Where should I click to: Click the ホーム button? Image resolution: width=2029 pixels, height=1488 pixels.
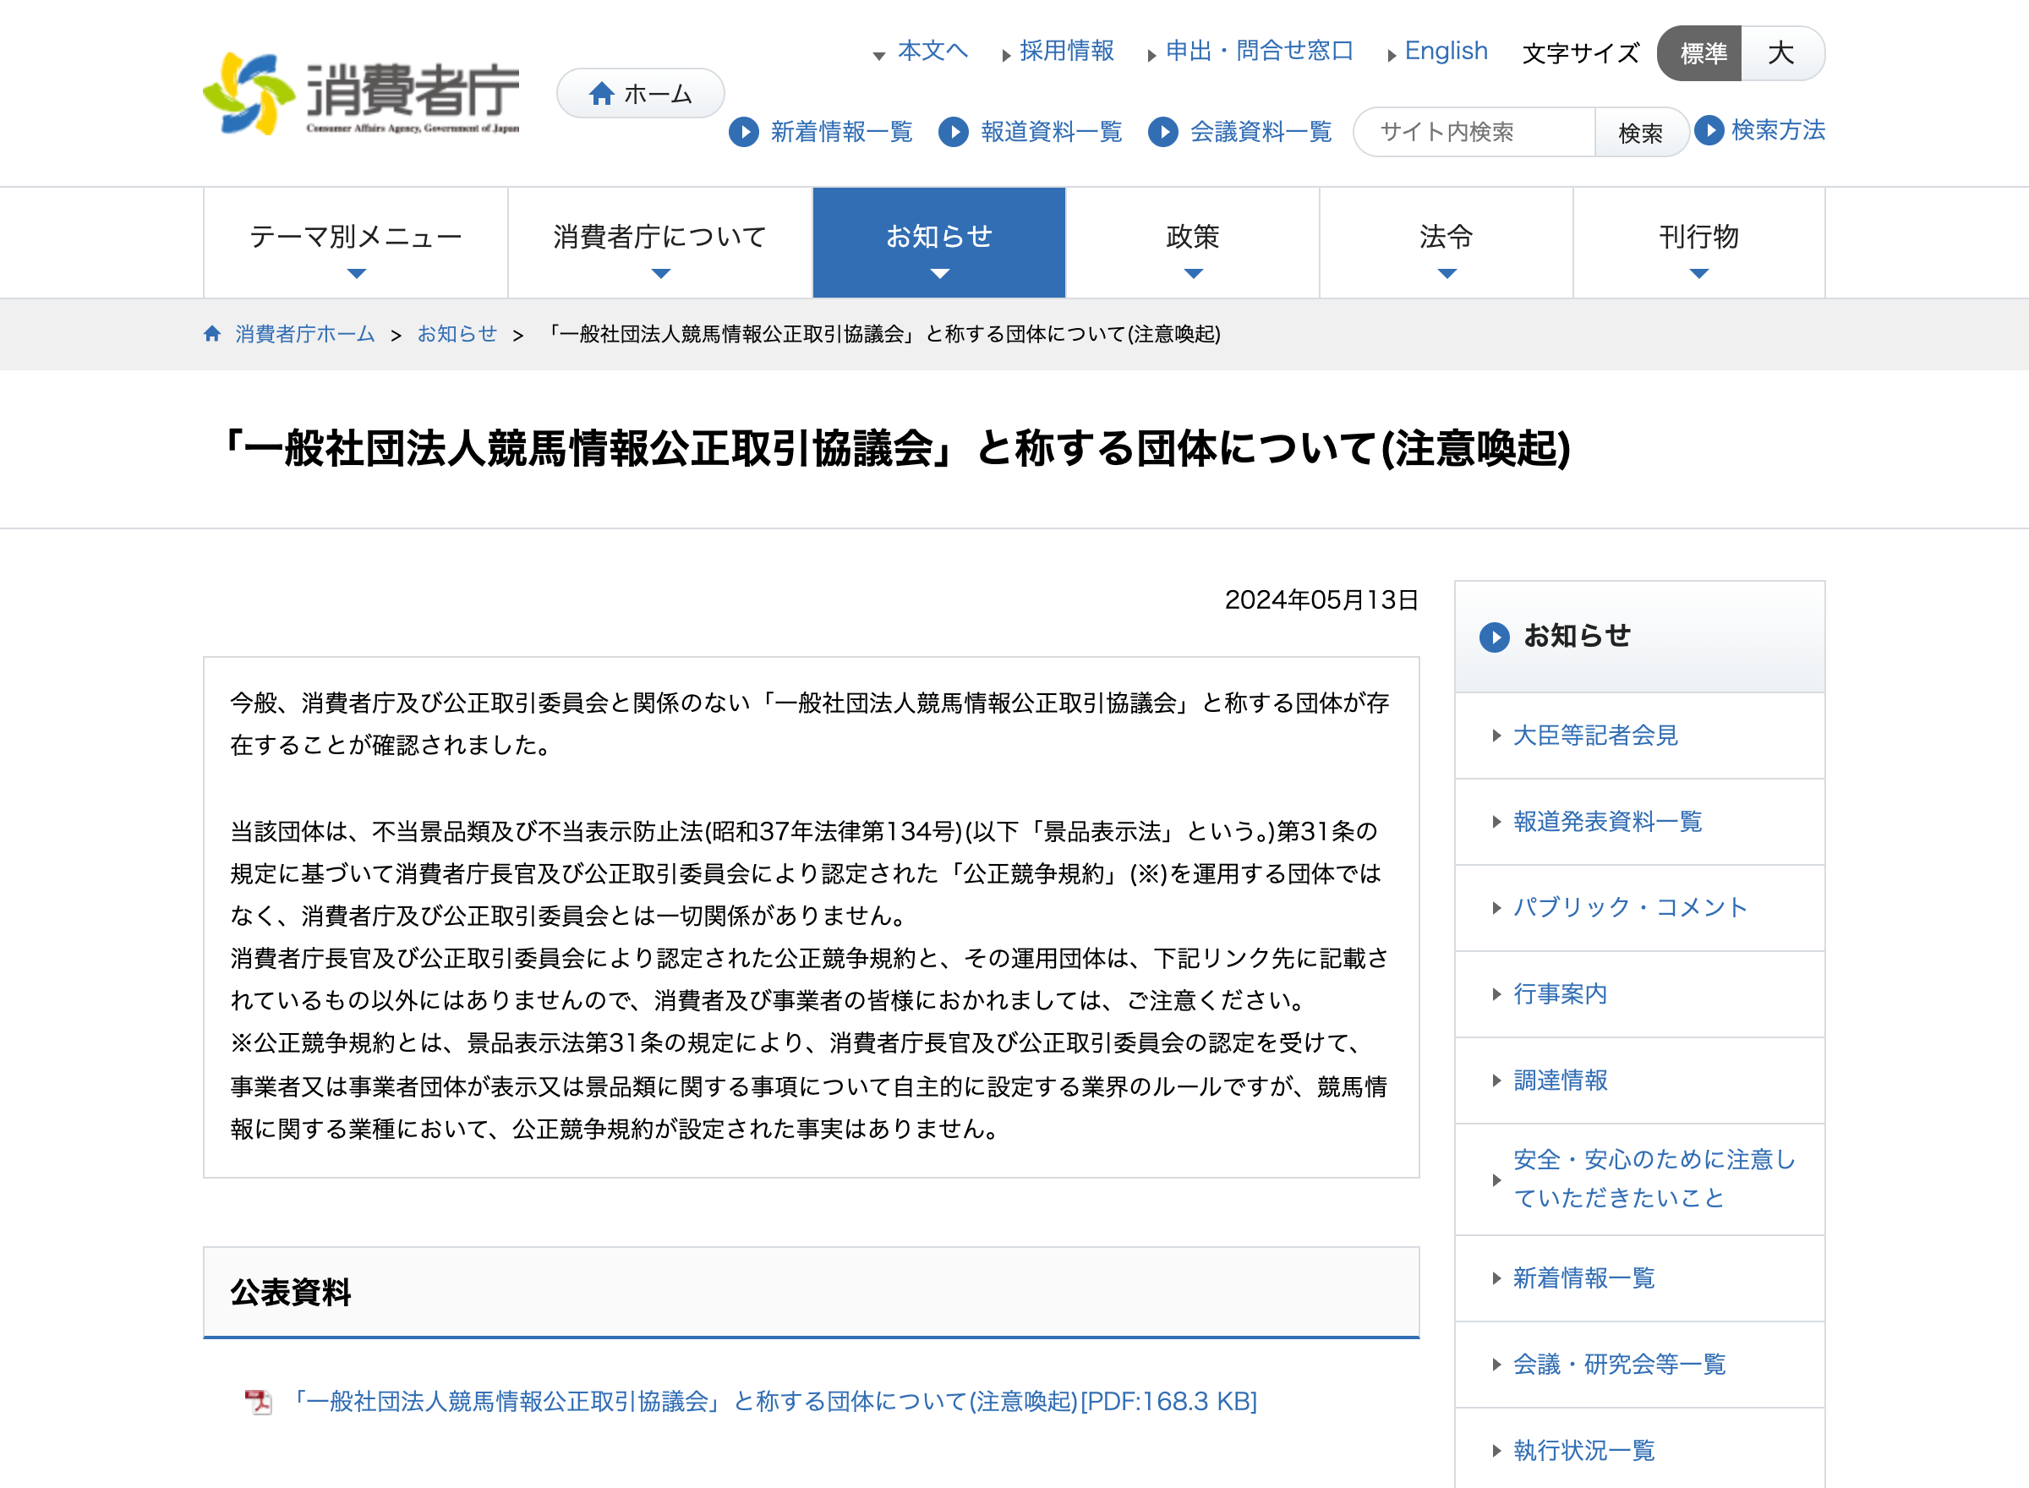coord(640,94)
